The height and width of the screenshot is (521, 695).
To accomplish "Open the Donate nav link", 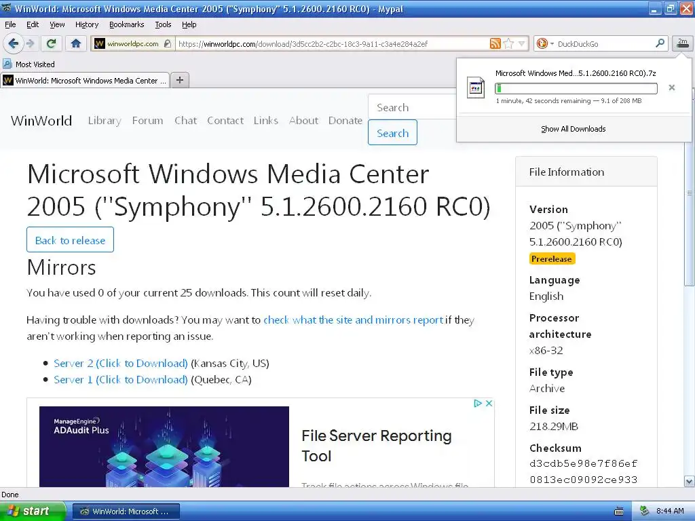I will pos(345,121).
